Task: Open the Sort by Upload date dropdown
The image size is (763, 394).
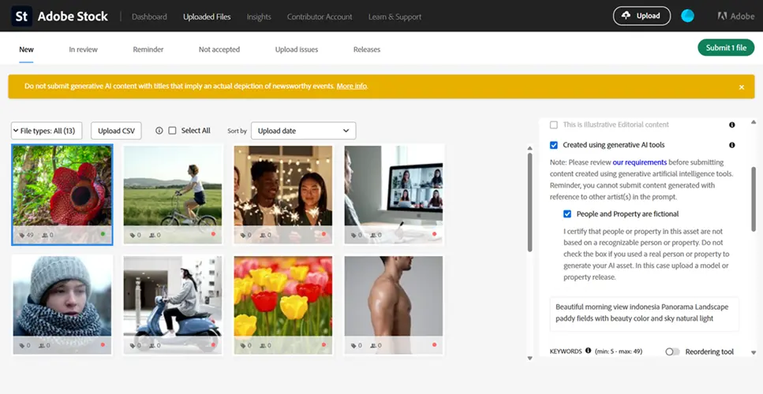Action: 304,131
